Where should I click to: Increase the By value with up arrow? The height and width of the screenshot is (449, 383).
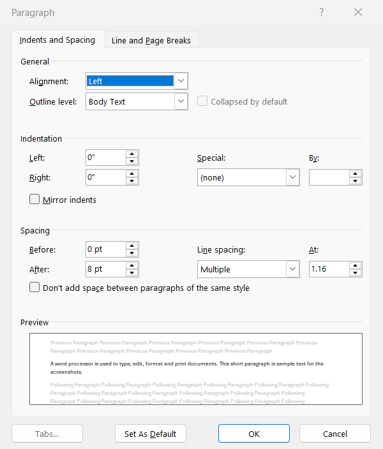356,173
